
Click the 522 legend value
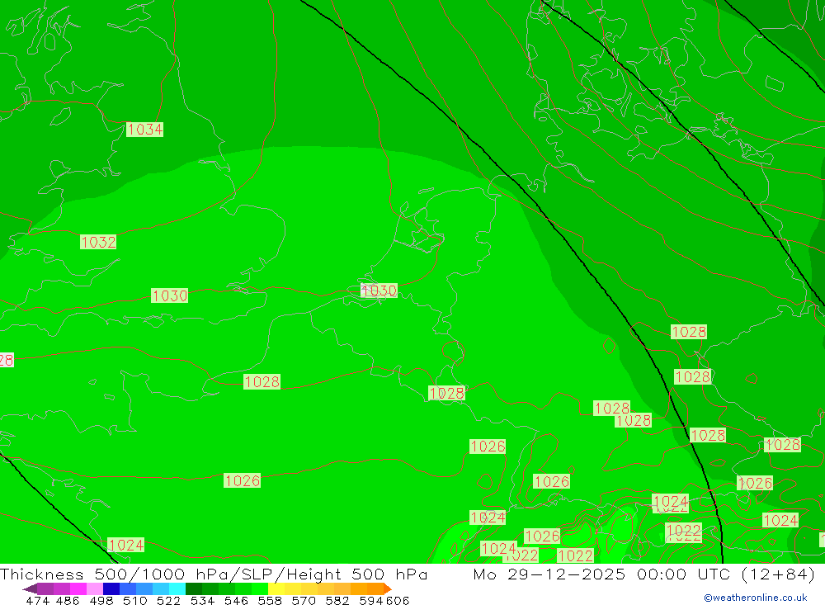pyautogui.click(x=168, y=600)
